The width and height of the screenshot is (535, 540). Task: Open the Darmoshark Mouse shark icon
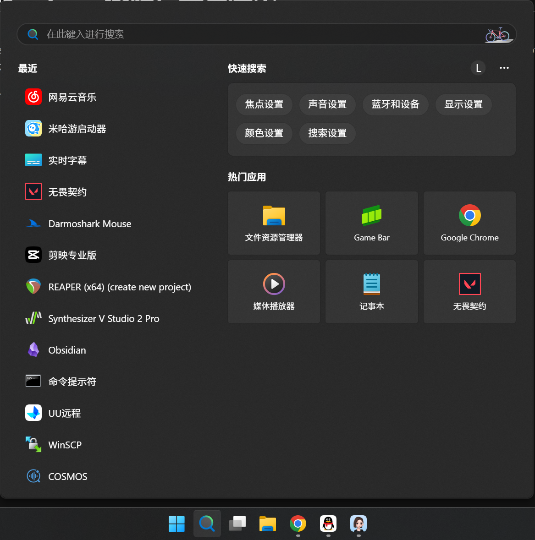33,224
